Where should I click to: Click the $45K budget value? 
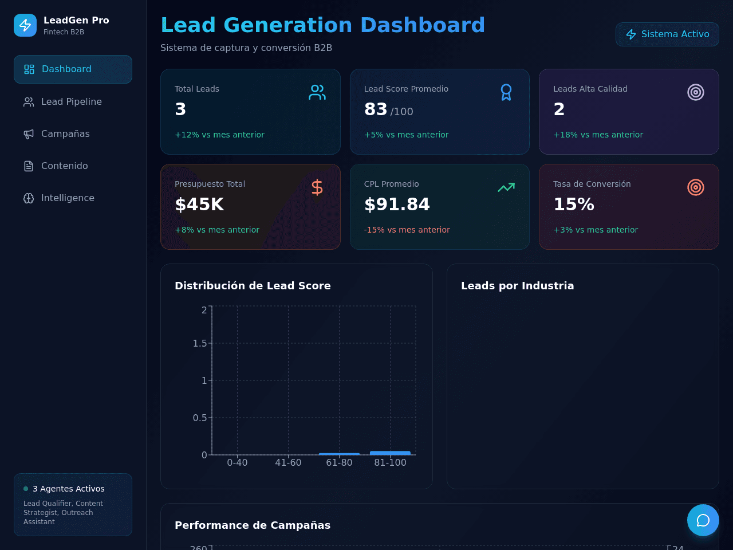(199, 205)
